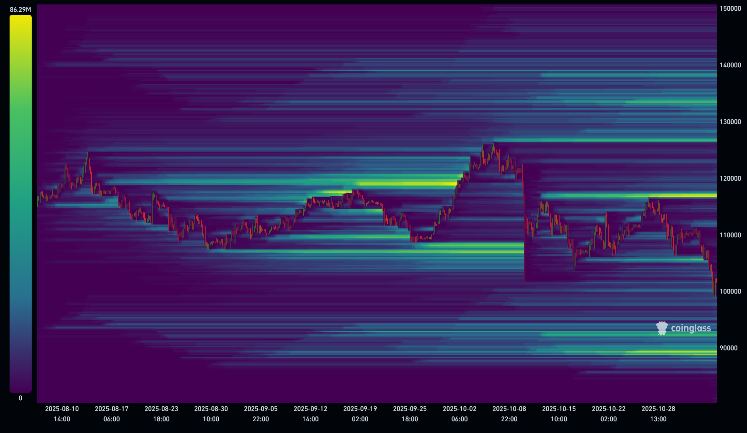747x433 pixels.
Task: Click the coinglass mascot logo icon
Action: click(x=662, y=328)
